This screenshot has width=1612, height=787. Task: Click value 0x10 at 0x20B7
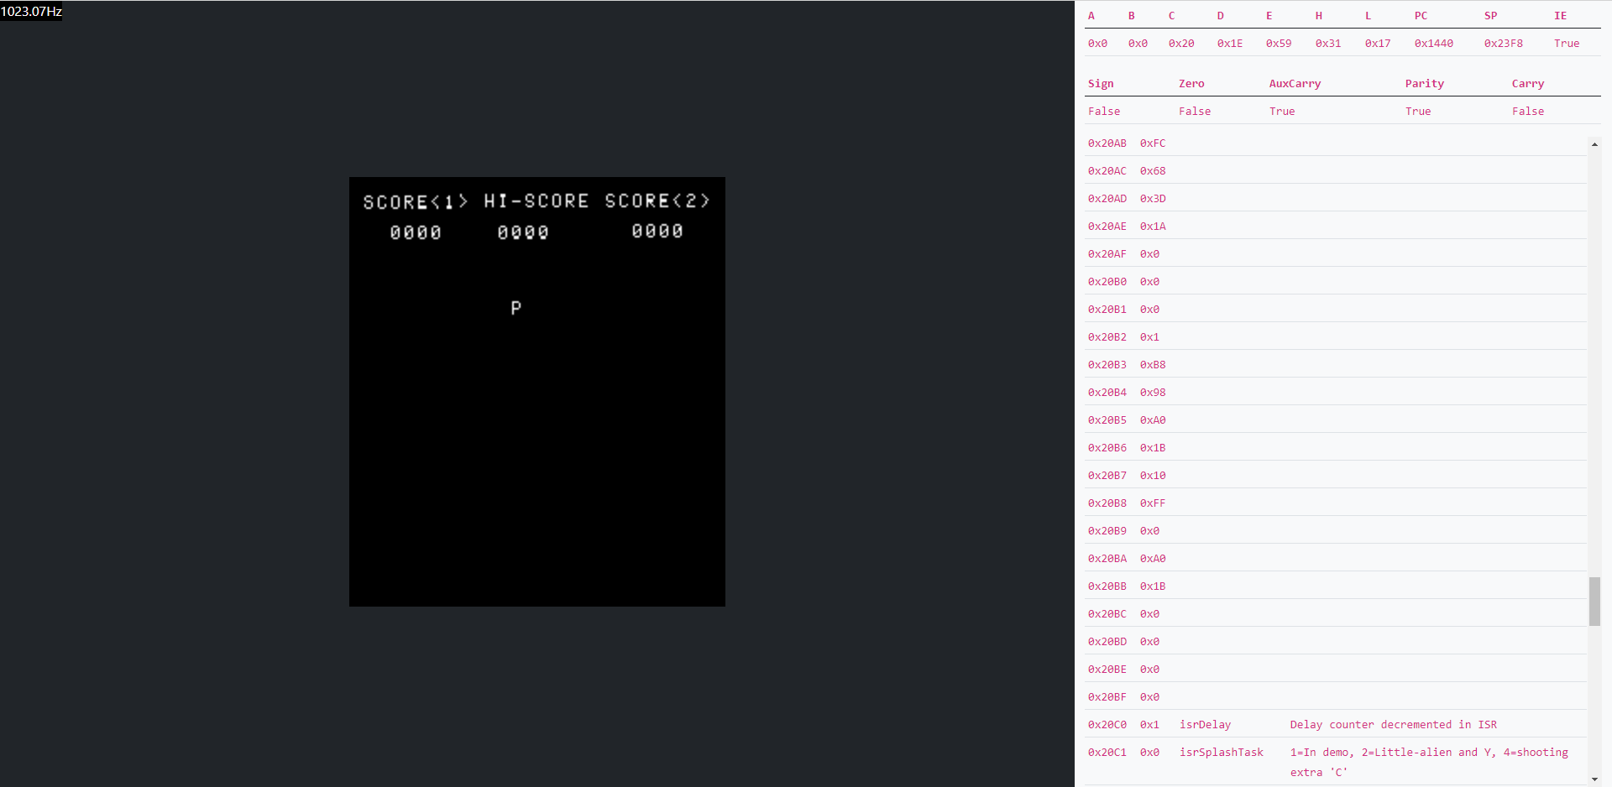pos(1153,476)
